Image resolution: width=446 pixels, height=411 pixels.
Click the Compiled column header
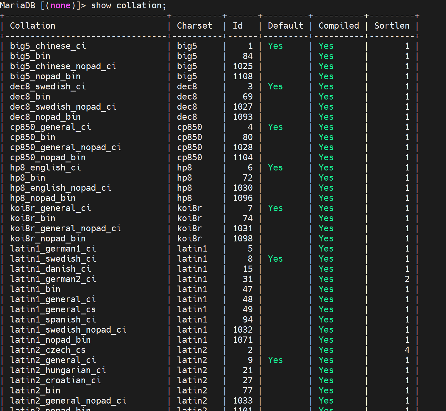[339, 26]
